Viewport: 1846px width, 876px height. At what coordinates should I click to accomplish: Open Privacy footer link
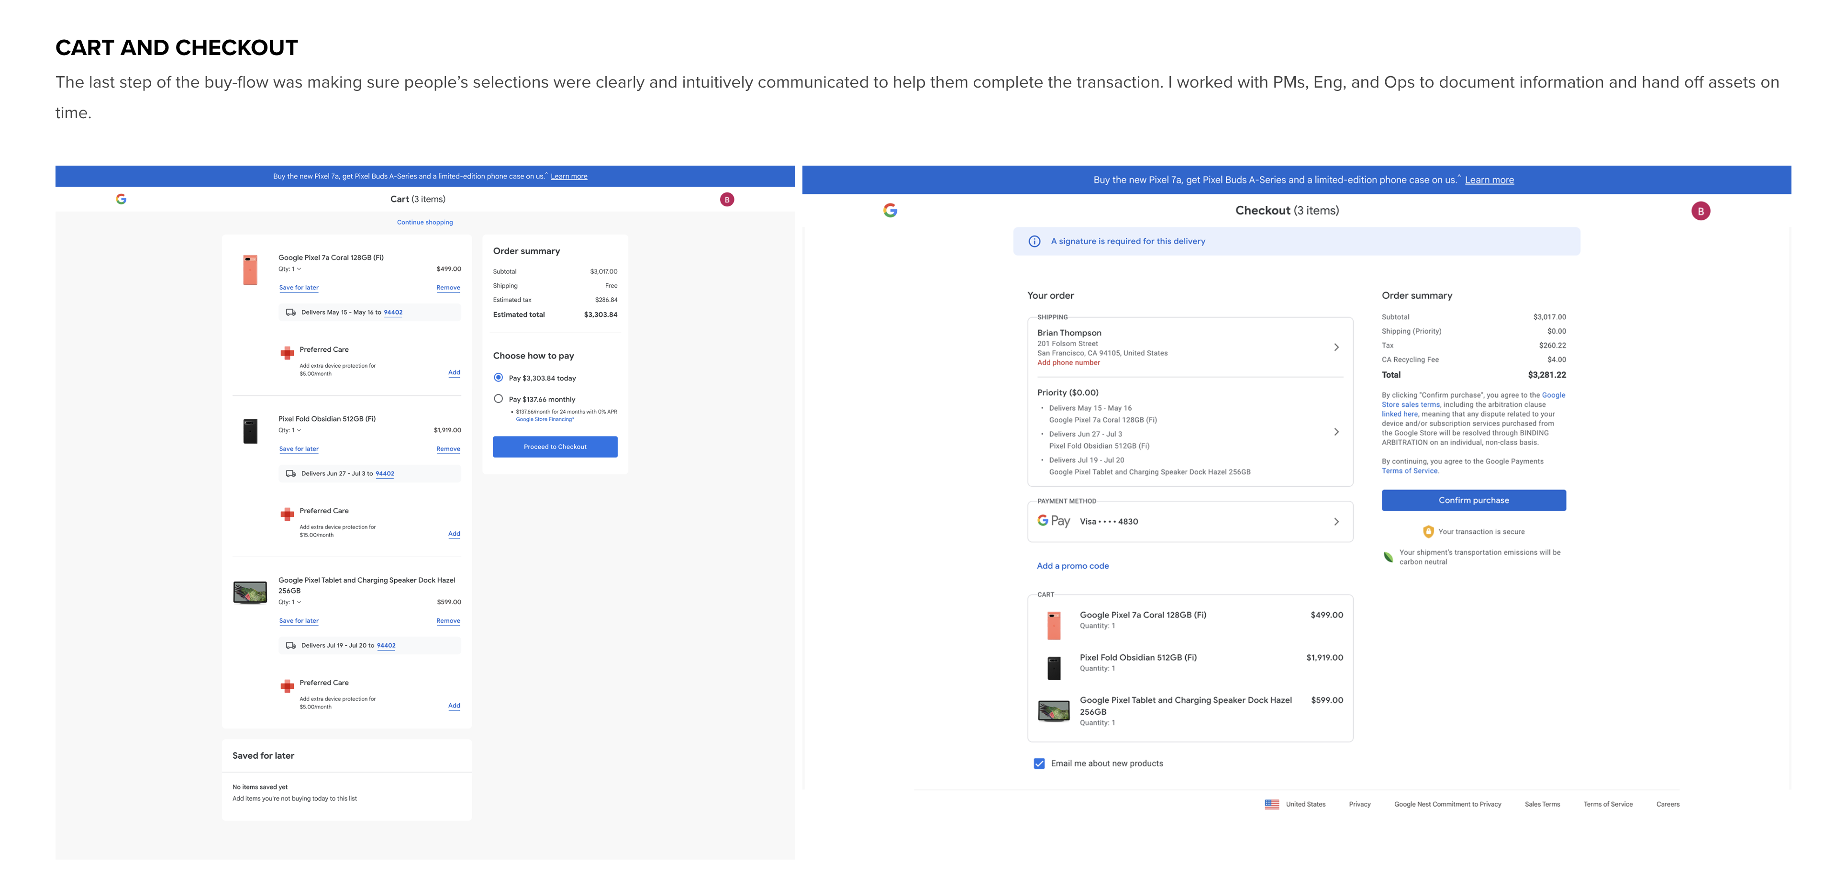click(1359, 804)
